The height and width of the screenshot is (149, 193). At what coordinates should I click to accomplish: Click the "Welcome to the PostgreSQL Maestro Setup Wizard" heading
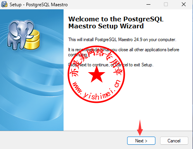pos(116,23)
